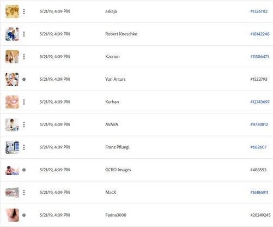Open asset link #13261112
The image size is (273, 227).
[259, 11]
